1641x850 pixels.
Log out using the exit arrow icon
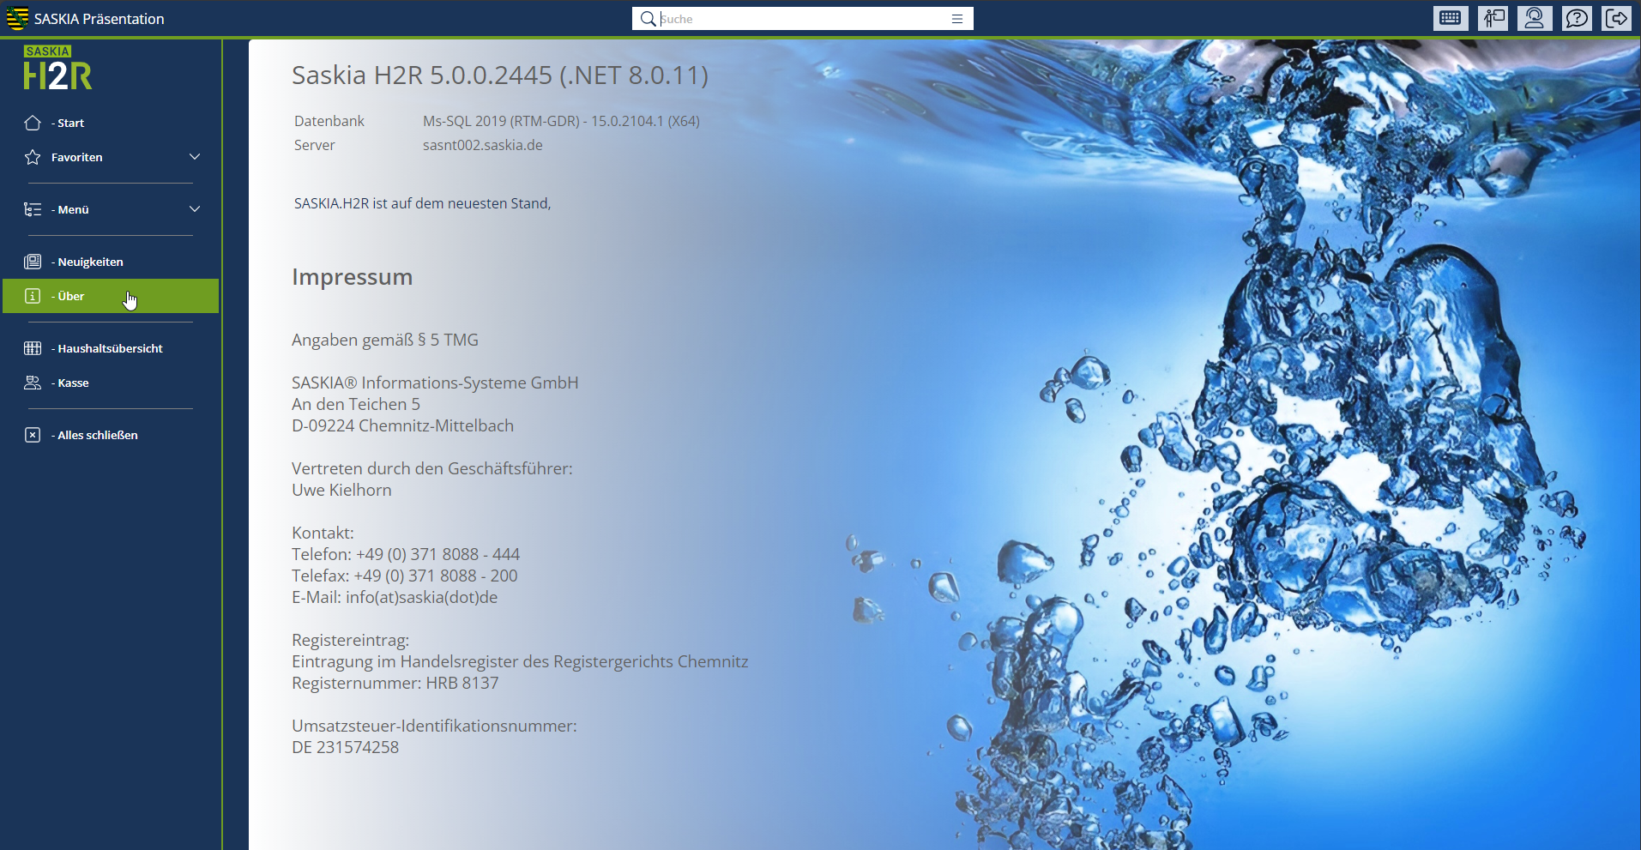click(1617, 18)
